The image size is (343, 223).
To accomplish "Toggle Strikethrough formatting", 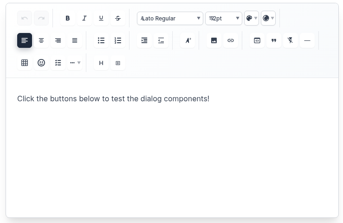I will pos(118,18).
